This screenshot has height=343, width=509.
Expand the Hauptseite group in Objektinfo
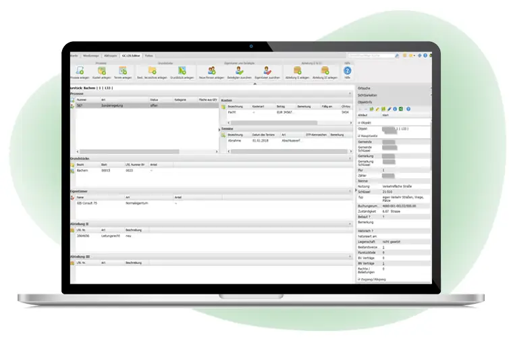coord(360,136)
